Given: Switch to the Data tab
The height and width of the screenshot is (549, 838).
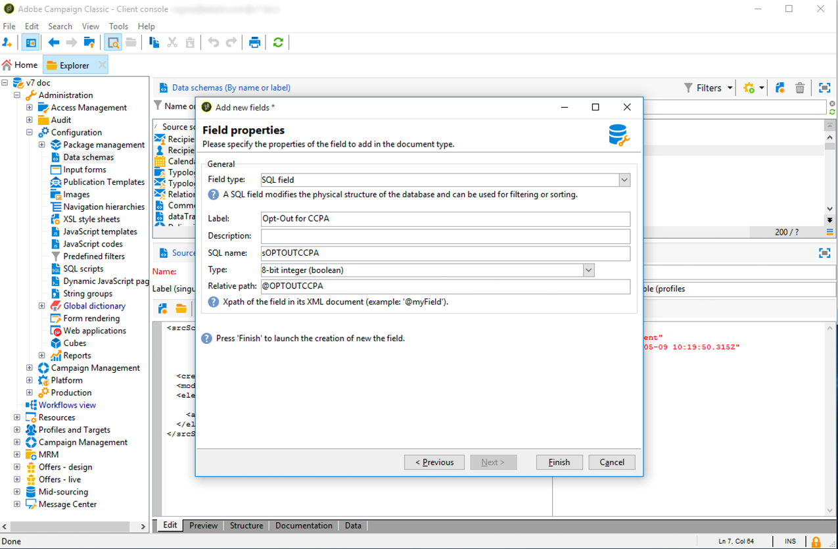Looking at the screenshot, I should click(x=353, y=525).
